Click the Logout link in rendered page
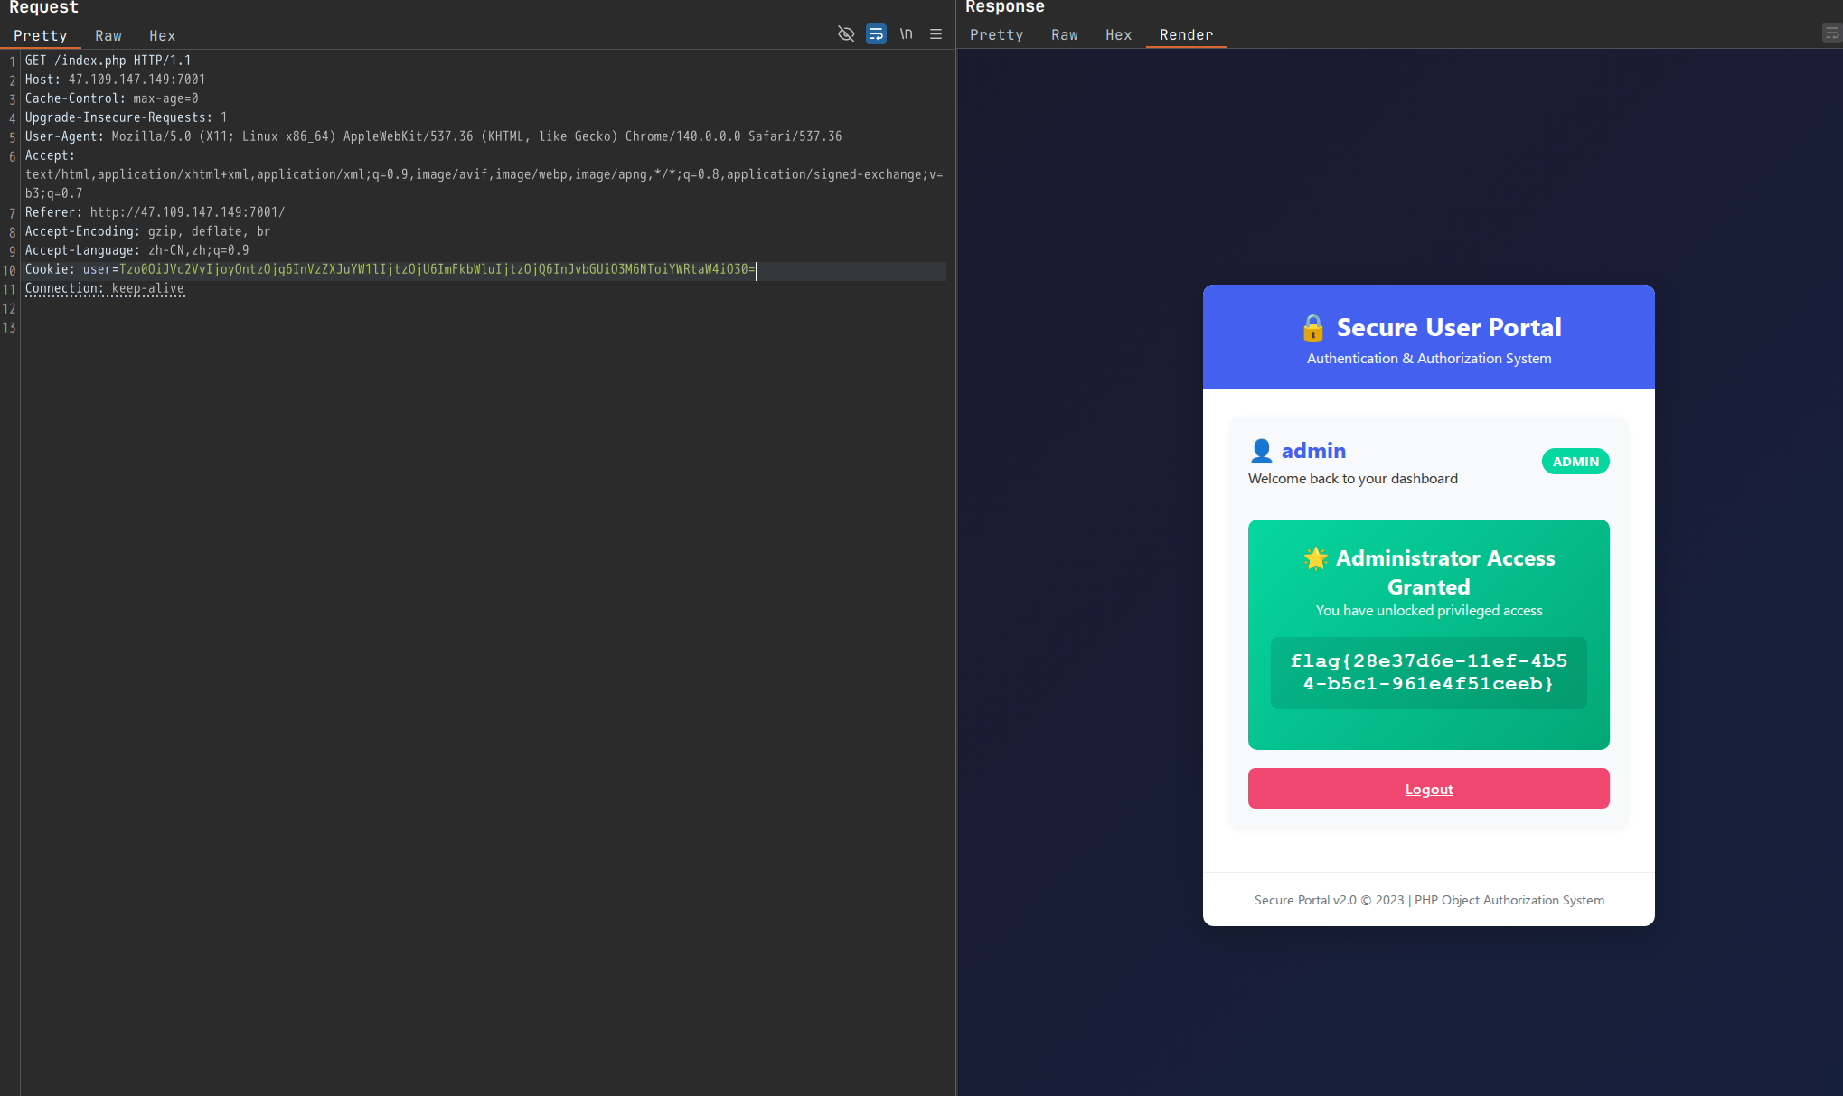 1428,789
